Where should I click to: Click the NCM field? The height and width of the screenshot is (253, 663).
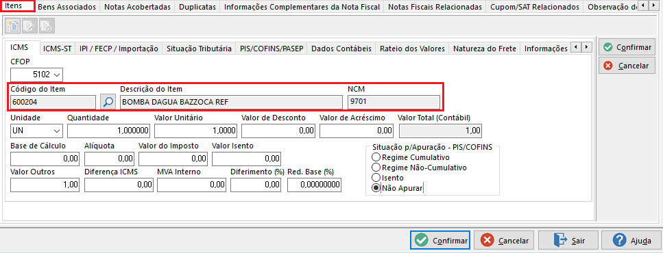pyautogui.click(x=394, y=102)
